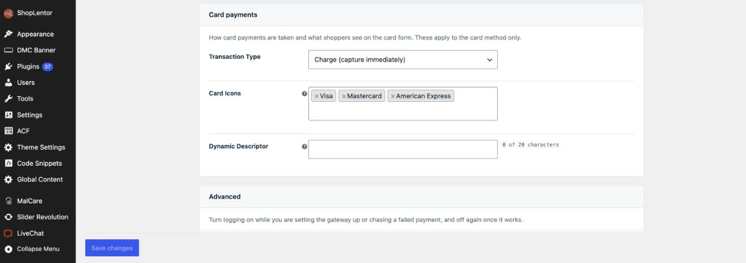Click the Users person icon

click(9, 83)
